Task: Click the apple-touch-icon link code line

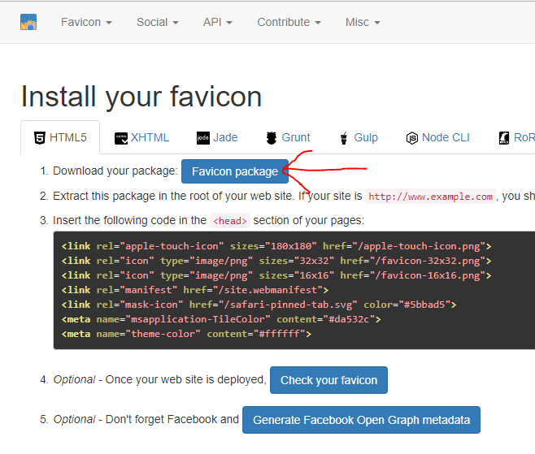Action: point(276,246)
